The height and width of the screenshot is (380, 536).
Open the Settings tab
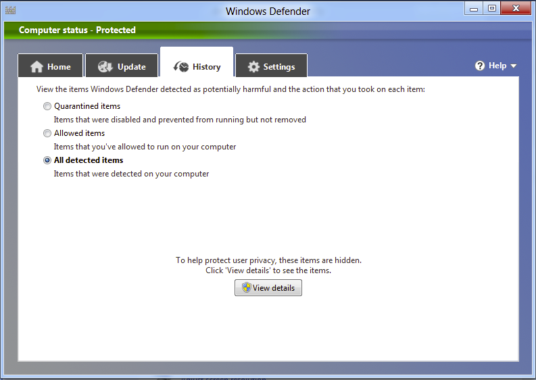pos(272,66)
